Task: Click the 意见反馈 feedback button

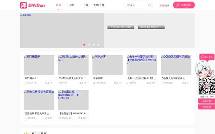Action: click(x=207, y=107)
